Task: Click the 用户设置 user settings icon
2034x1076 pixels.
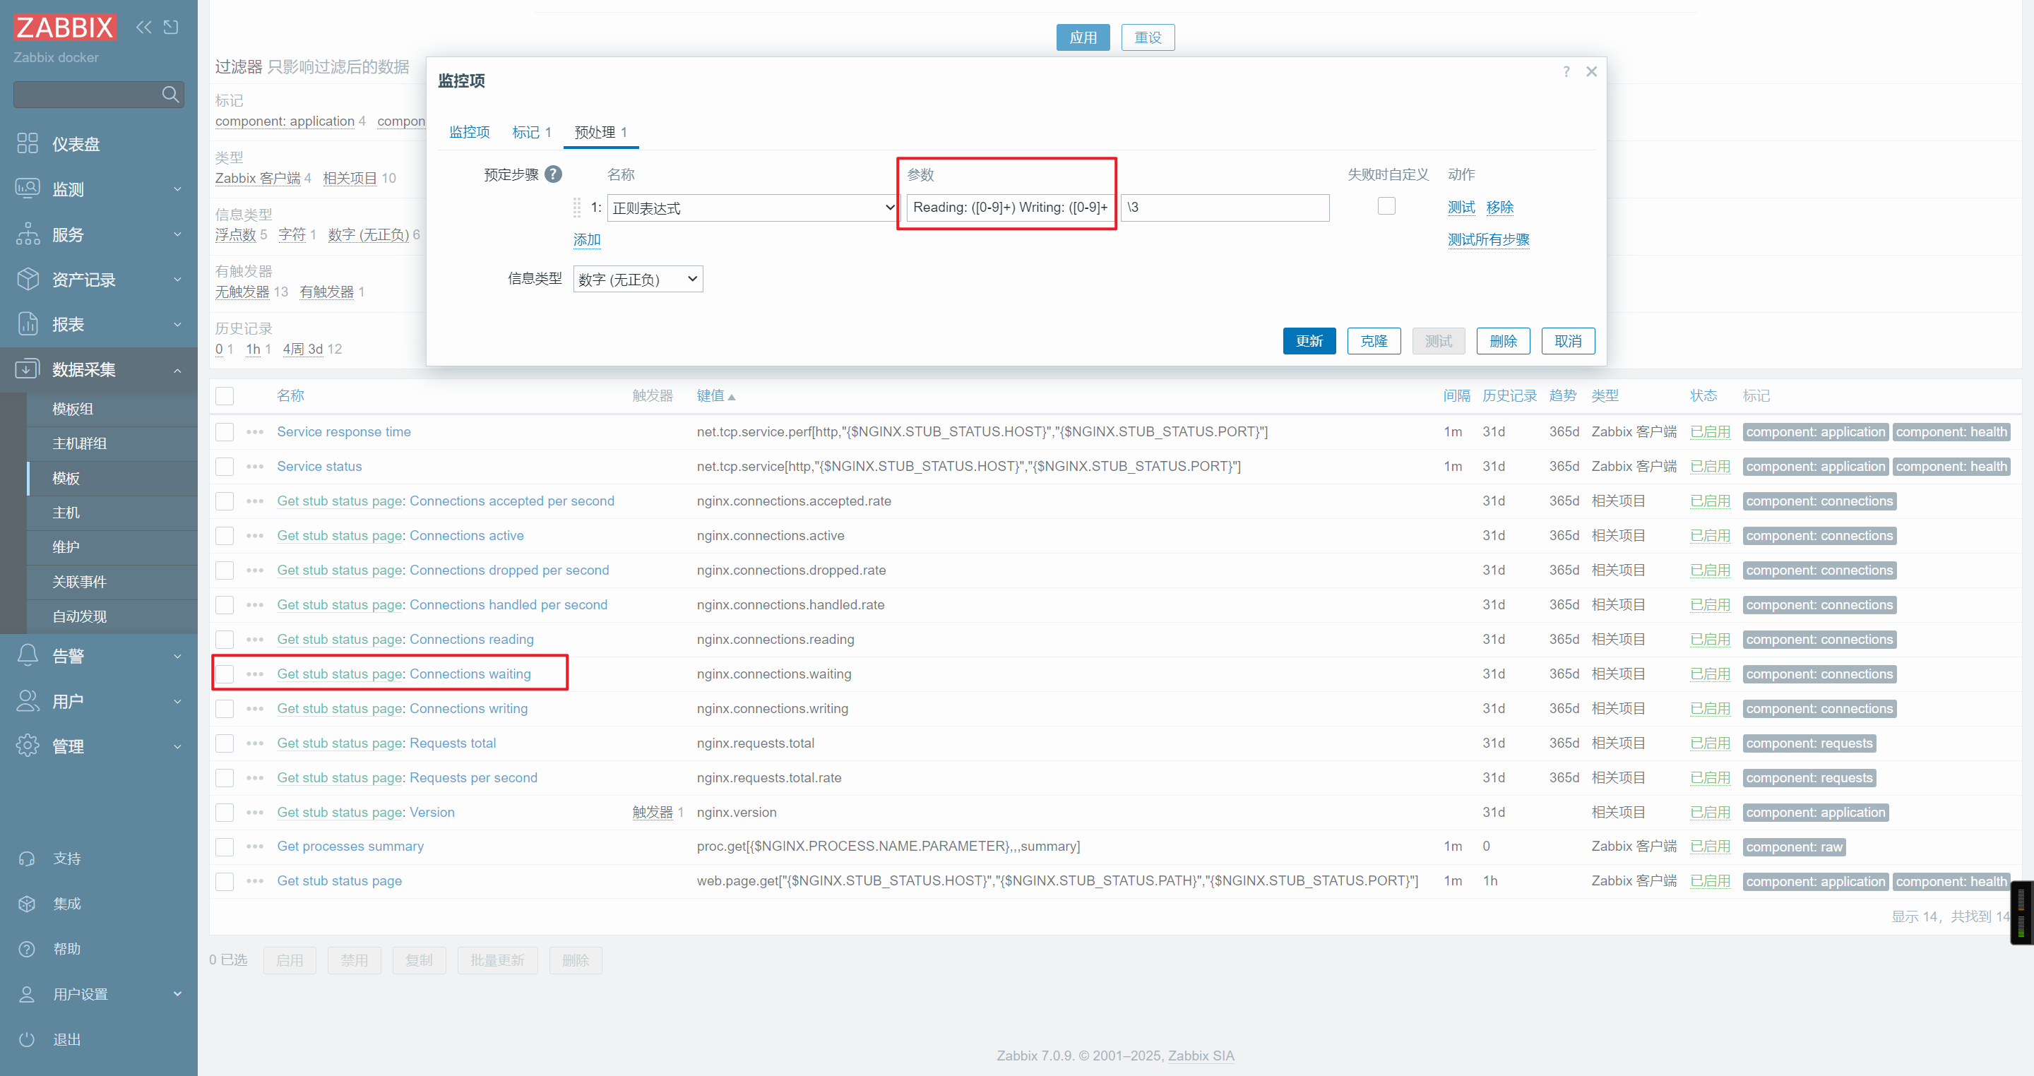Action: (27, 995)
